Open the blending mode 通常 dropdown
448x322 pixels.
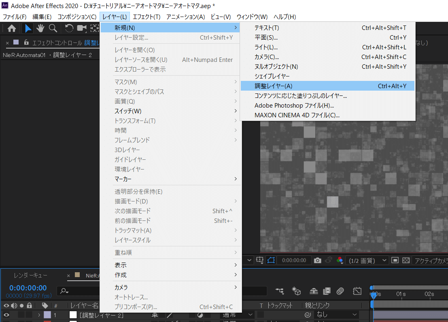click(x=238, y=315)
